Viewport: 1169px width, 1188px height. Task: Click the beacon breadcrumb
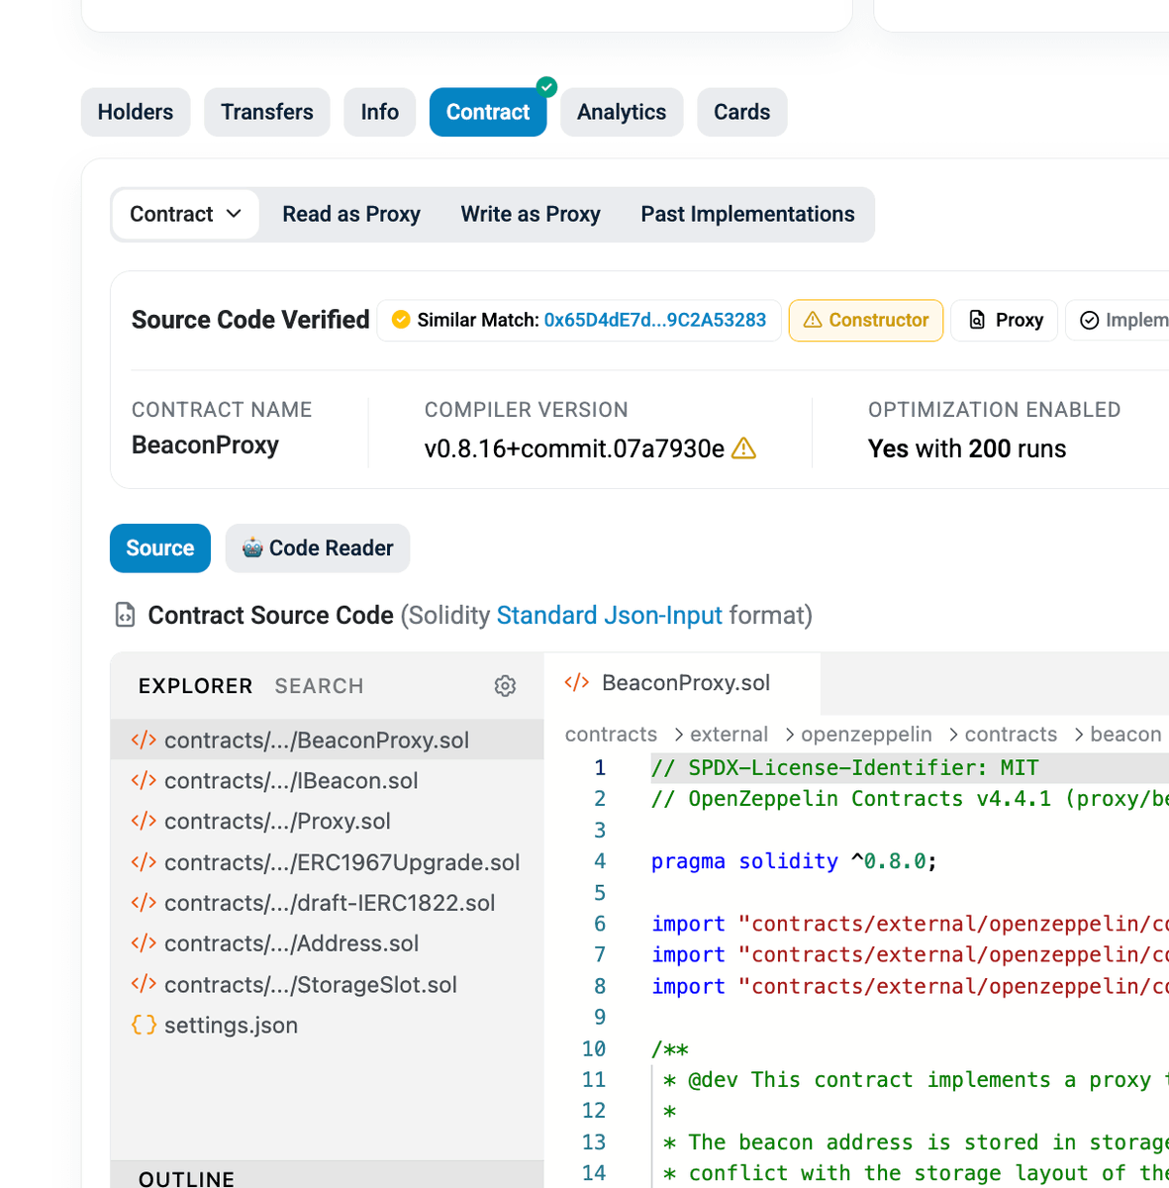(1125, 735)
